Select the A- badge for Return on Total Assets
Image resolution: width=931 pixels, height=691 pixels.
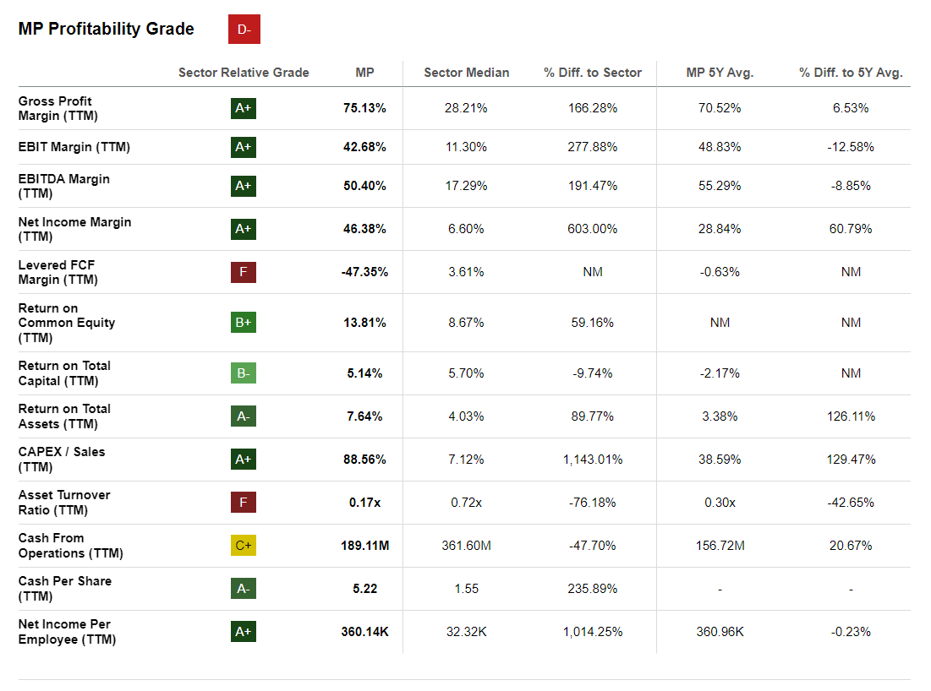[243, 416]
